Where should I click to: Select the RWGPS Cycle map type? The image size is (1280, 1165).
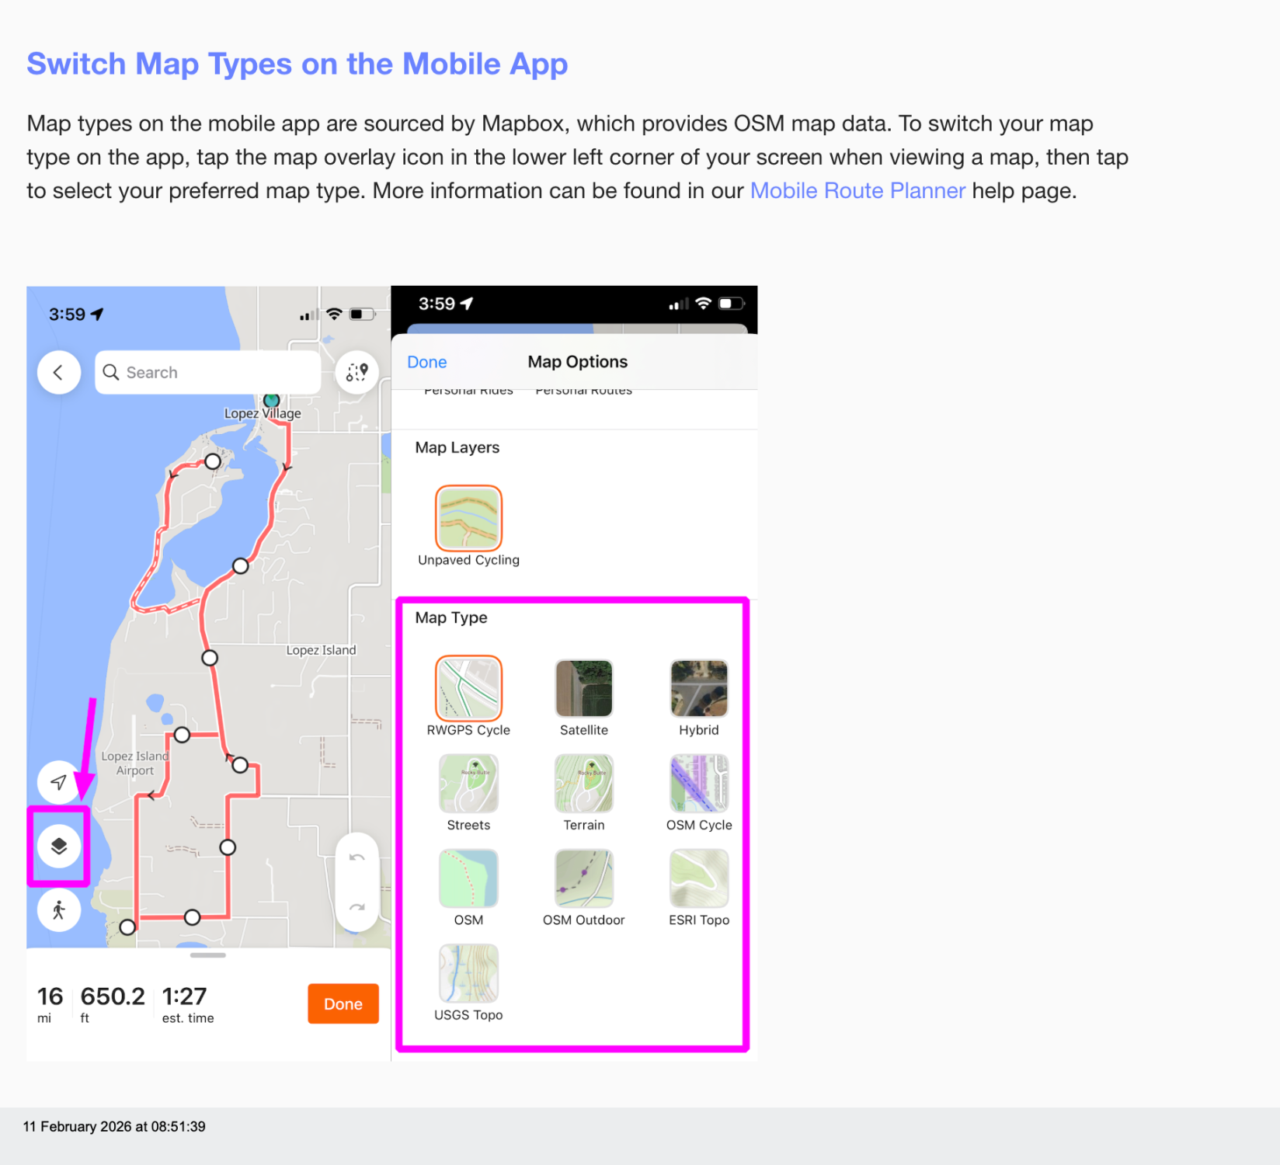pyautogui.click(x=468, y=689)
